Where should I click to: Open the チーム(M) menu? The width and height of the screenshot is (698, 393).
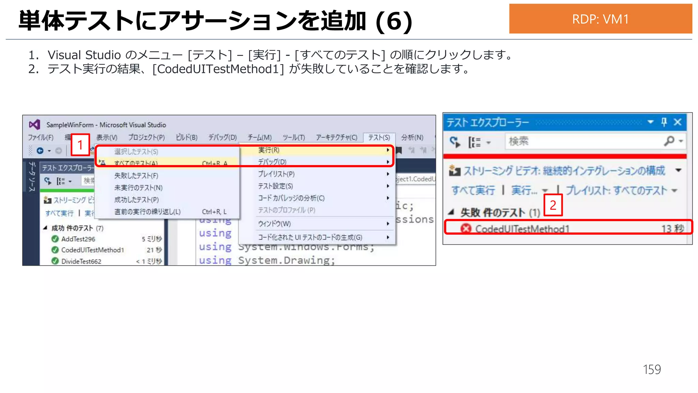pyautogui.click(x=260, y=137)
